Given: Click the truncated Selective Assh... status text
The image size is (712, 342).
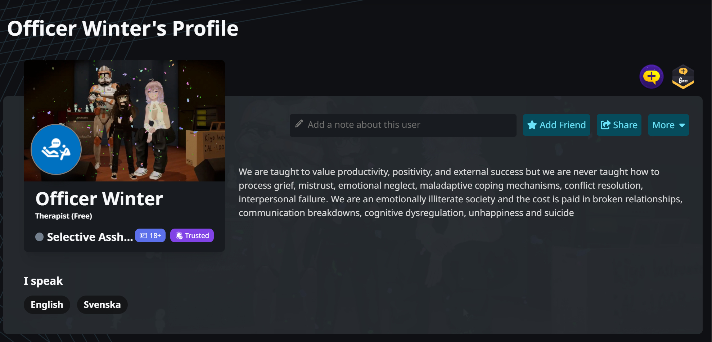Looking at the screenshot, I should (90, 237).
